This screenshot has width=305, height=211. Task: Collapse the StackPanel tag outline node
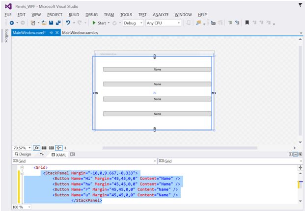(x=22, y=173)
